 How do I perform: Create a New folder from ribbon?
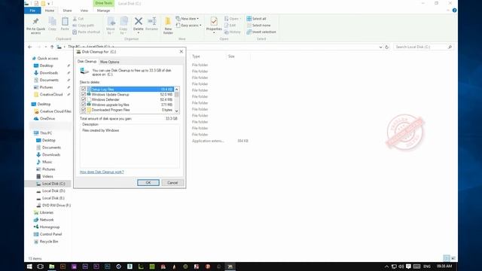coord(168,25)
